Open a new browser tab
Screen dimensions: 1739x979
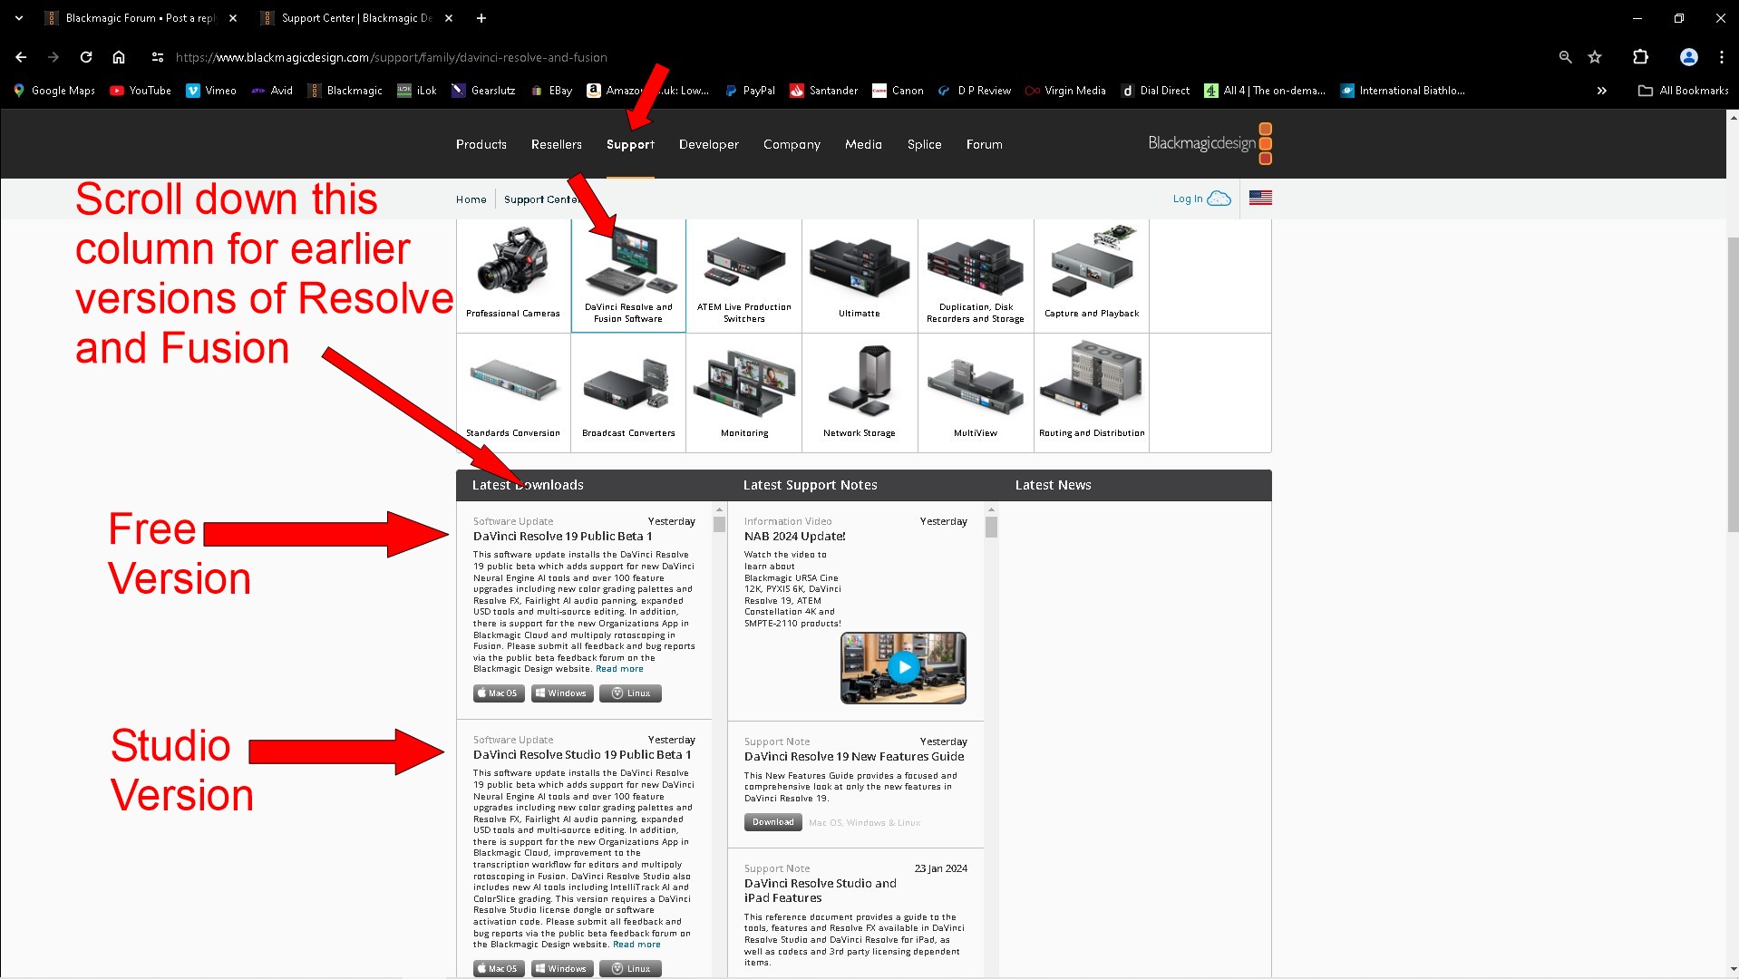(x=481, y=18)
